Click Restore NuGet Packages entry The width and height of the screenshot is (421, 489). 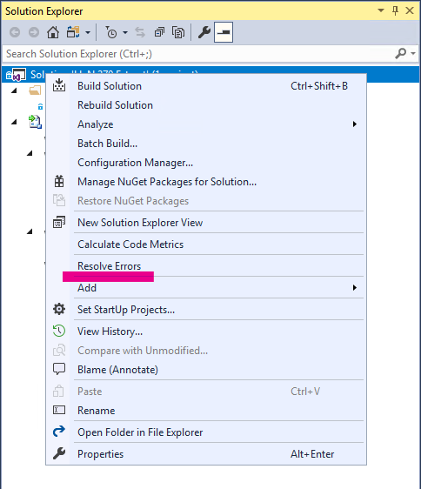click(206, 201)
